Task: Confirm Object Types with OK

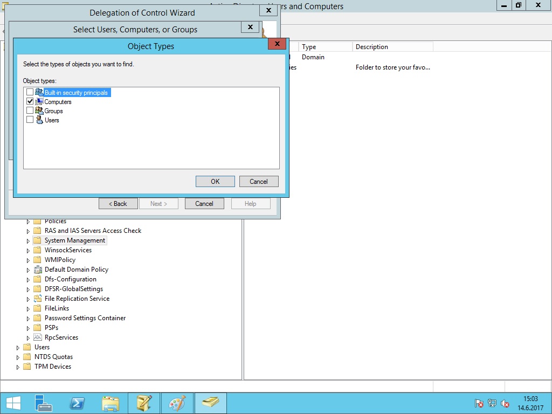Action: 215,182
